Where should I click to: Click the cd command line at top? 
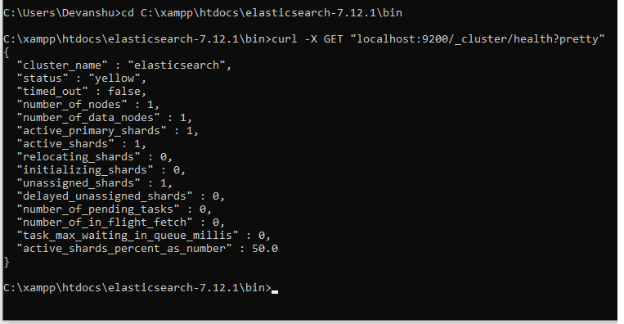[203, 13]
